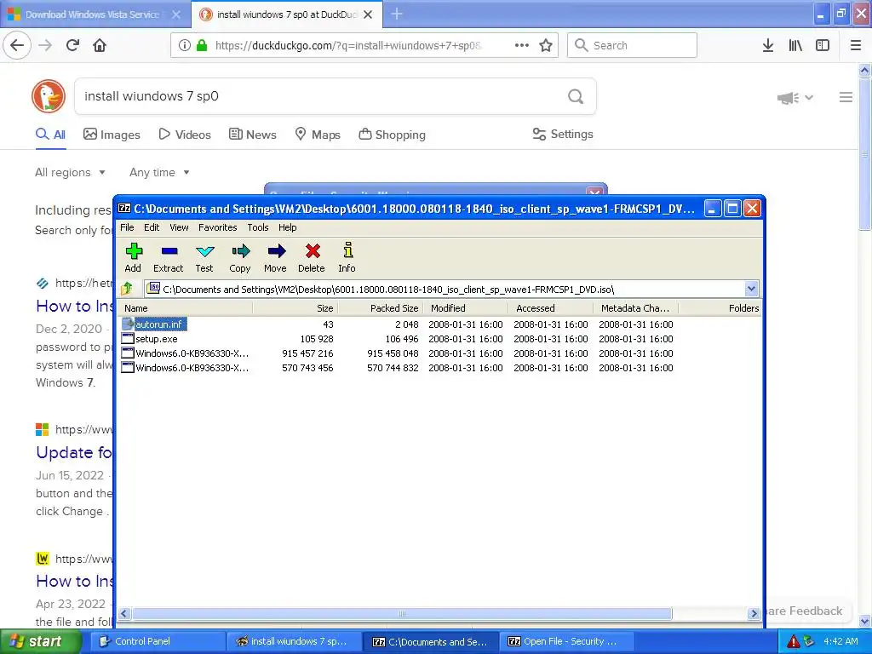Open the Help menu in 7-Zip
This screenshot has width=872, height=654.
(x=288, y=227)
